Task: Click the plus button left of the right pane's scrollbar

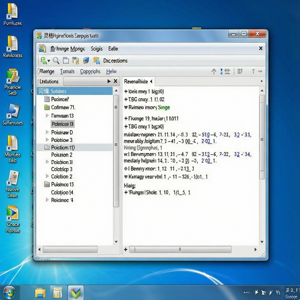Action: (x=125, y=249)
